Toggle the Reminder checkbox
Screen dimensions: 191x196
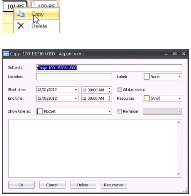(119, 111)
